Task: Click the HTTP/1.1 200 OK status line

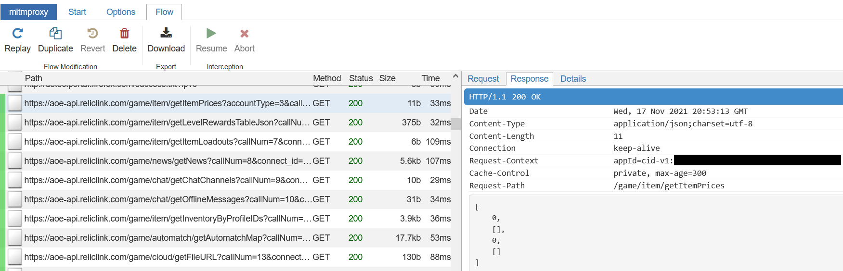Action: click(x=653, y=97)
